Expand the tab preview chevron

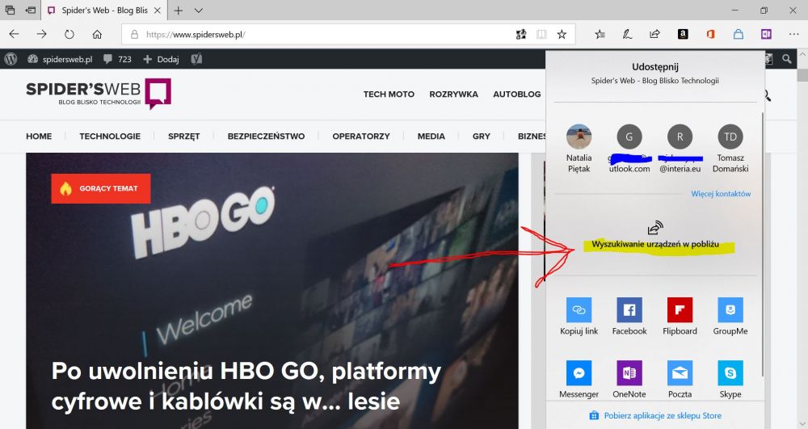click(x=199, y=11)
